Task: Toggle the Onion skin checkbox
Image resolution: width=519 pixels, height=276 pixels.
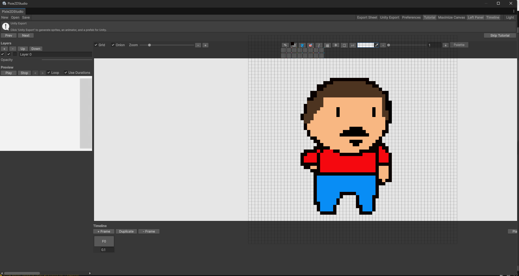Action: point(113,45)
